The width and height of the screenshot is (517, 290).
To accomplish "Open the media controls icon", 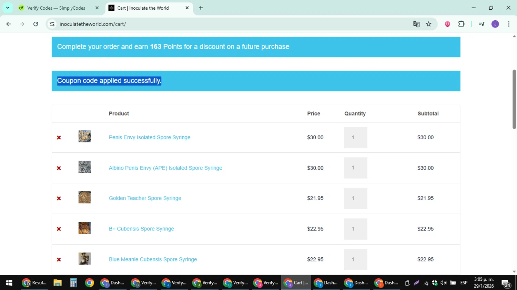I will click(481, 24).
